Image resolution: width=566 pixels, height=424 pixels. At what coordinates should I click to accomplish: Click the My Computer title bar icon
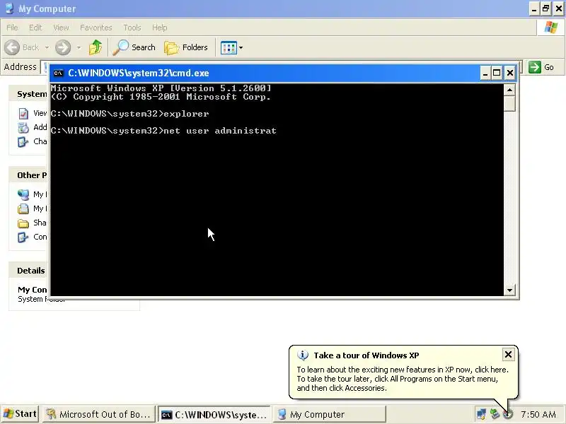tap(9, 8)
